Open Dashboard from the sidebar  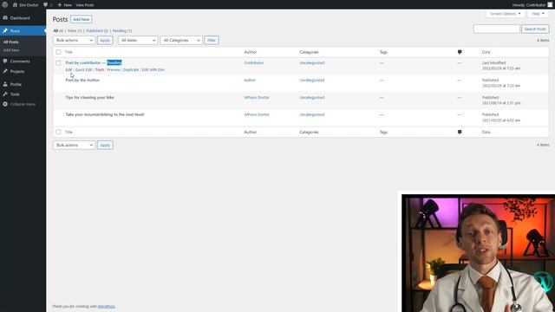click(x=20, y=18)
